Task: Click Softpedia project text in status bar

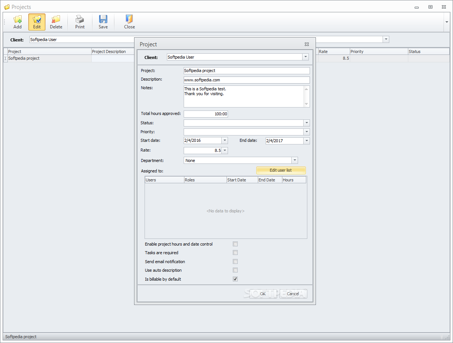Action: click(x=21, y=337)
